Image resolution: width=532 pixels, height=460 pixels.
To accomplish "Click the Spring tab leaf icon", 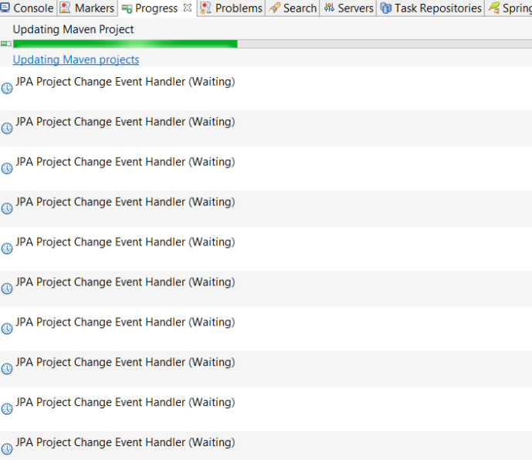I will click(x=493, y=8).
